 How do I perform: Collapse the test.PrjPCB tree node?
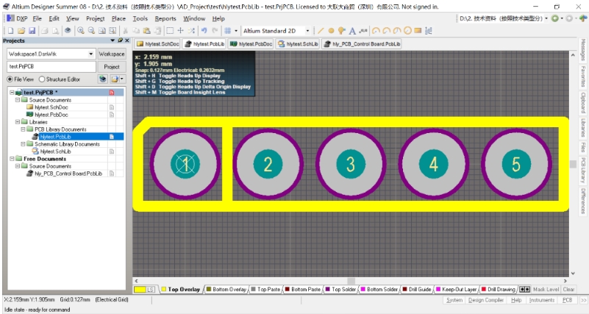pyautogui.click(x=12, y=93)
